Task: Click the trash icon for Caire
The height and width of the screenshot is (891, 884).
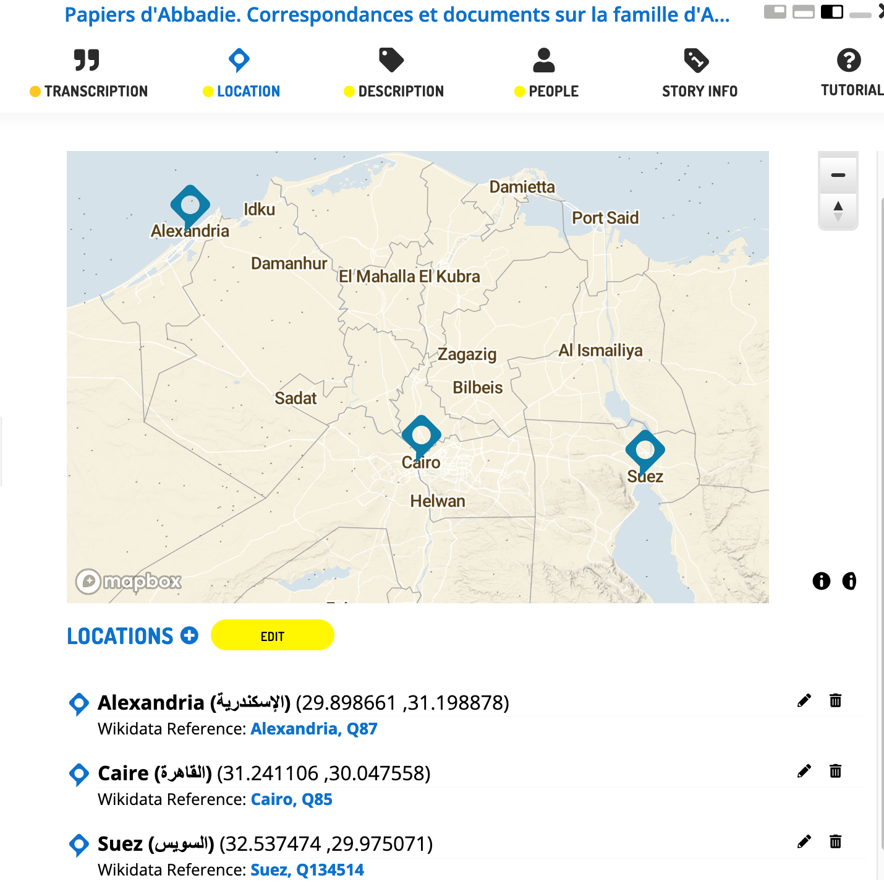Action: point(835,771)
